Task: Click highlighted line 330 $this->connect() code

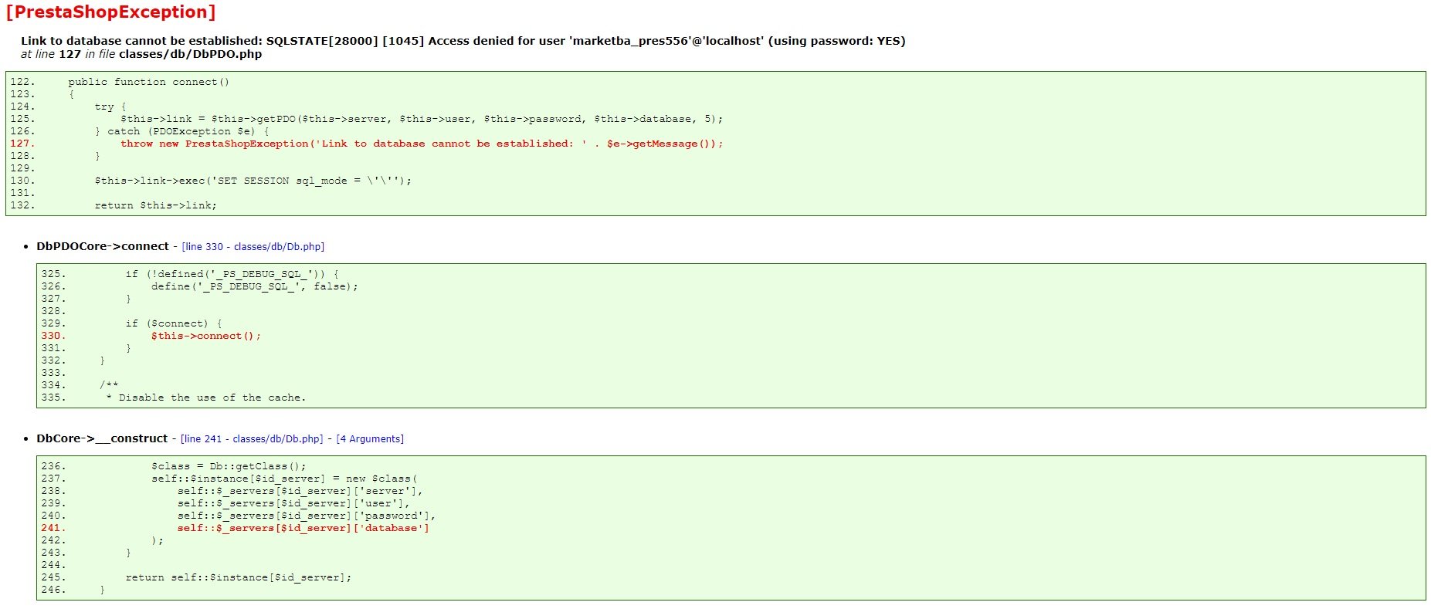Action: pyautogui.click(x=206, y=336)
